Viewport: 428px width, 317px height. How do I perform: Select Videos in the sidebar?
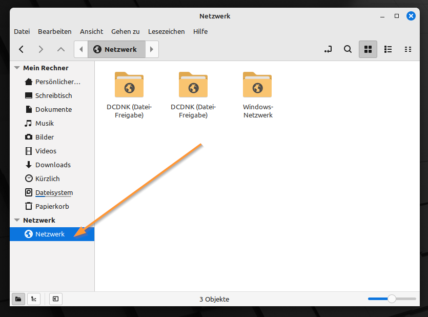52,151
